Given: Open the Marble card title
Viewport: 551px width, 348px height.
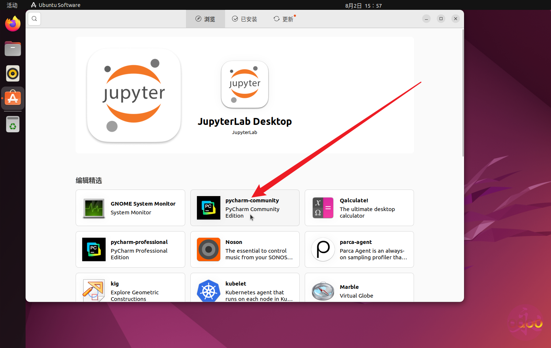Looking at the screenshot, I should (x=349, y=287).
